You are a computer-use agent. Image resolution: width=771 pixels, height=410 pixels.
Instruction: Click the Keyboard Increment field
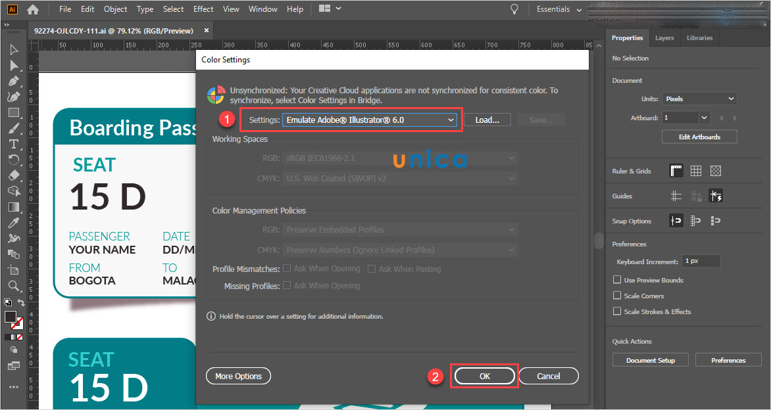[x=702, y=262]
